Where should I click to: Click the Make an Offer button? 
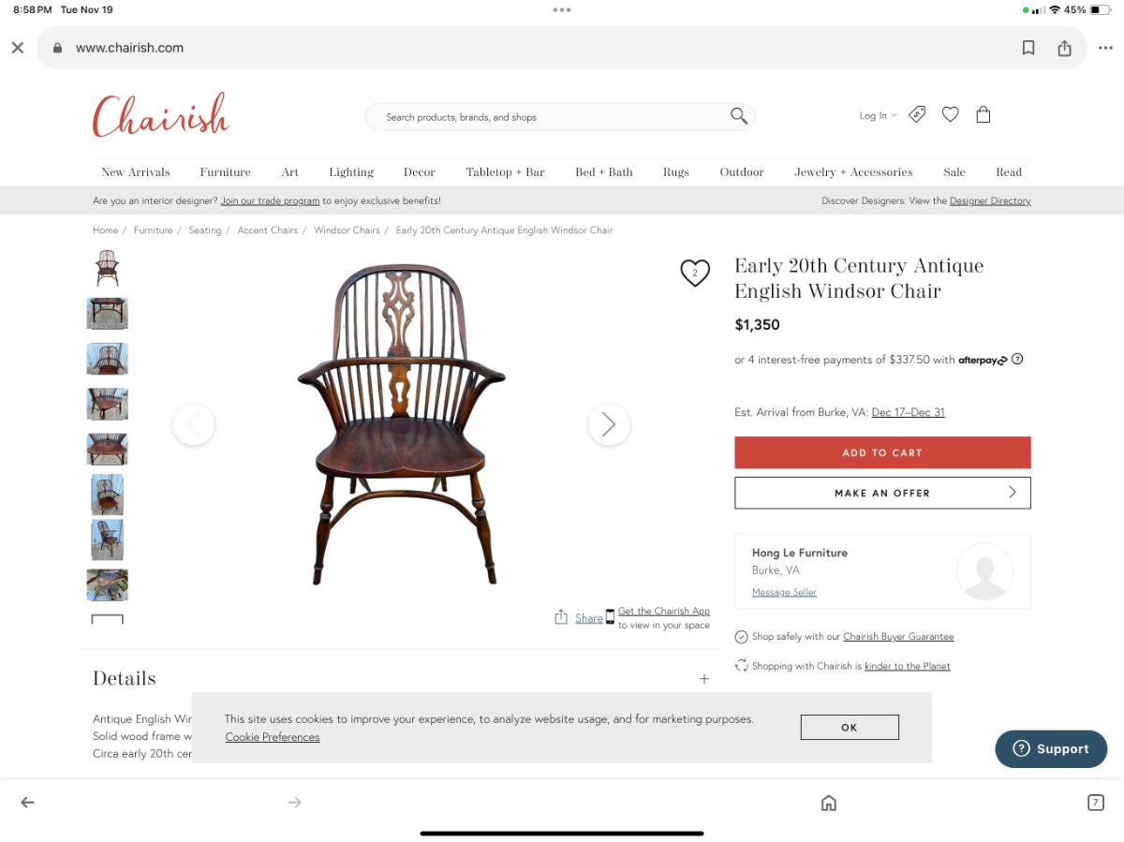(x=882, y=493)
